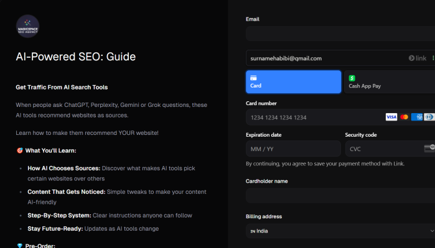This screenshot has height=248, width=435.
Task: Click the Billing address label
Action: point(264,216)
